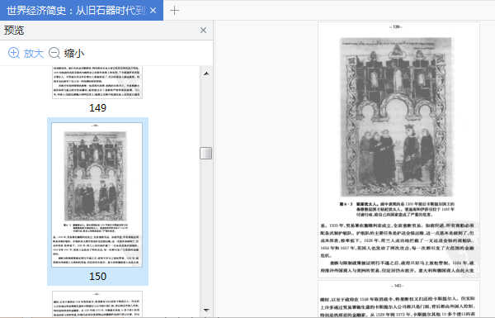Click the medieval illustration on page 139
The width and height of the screenshot is (495, 318).
coord(397,117)
